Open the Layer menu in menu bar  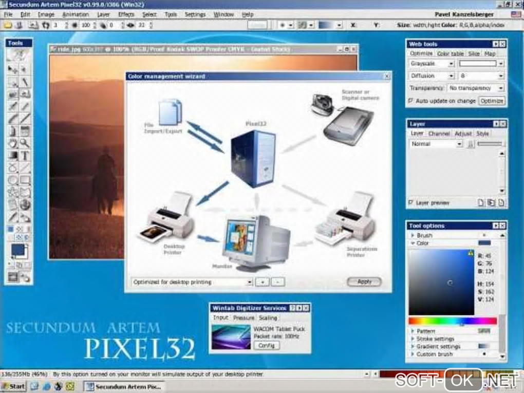(x=103, y=14)
